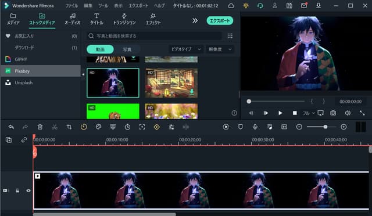Open duration stopwatch icon

127,127
